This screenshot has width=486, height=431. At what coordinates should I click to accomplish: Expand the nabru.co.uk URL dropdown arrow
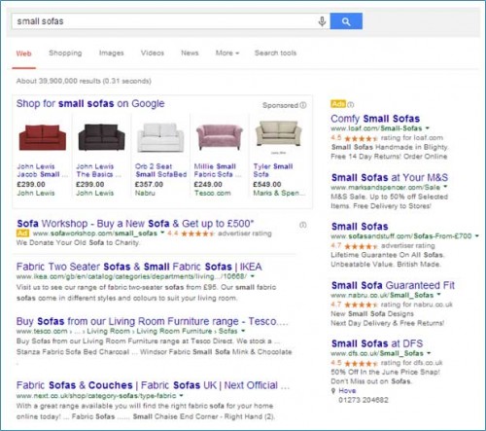coord(438,295)
